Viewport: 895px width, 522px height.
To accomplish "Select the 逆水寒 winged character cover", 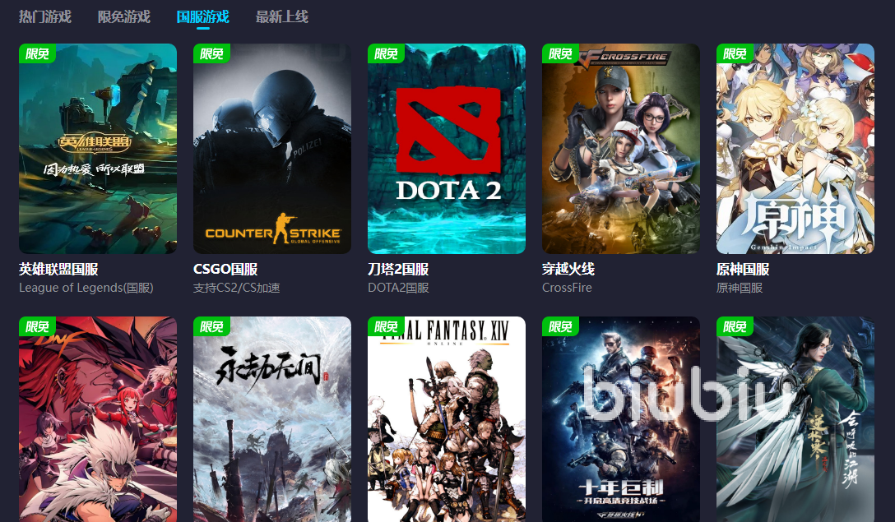I will coord(795,419).
